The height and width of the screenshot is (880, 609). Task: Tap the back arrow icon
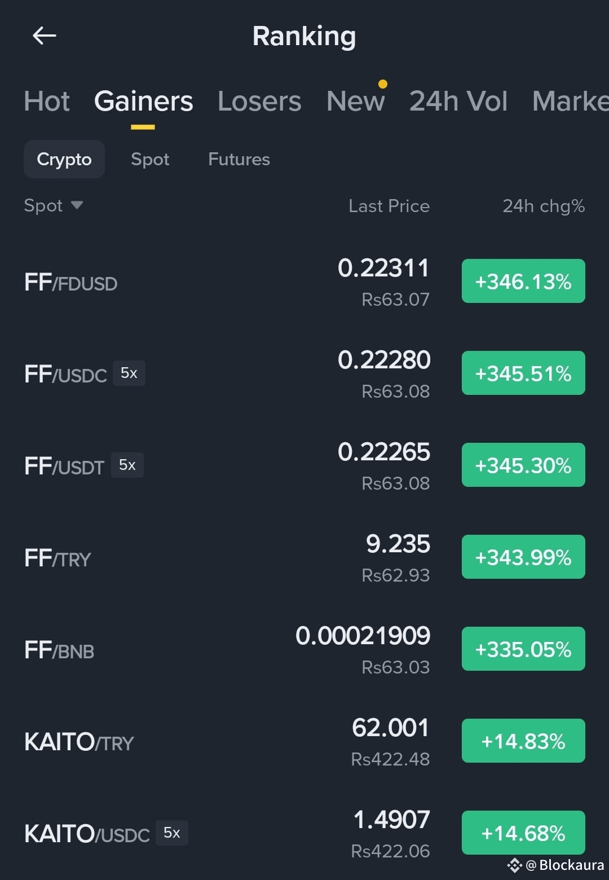[44, 36]
